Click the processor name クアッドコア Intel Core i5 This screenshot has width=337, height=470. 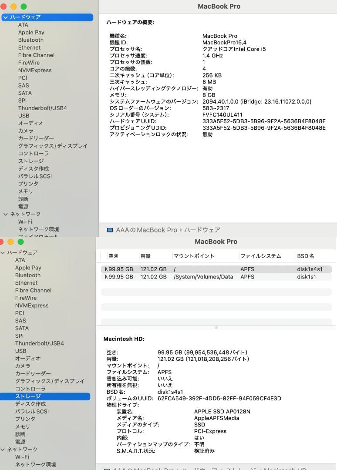click(234, 49)
